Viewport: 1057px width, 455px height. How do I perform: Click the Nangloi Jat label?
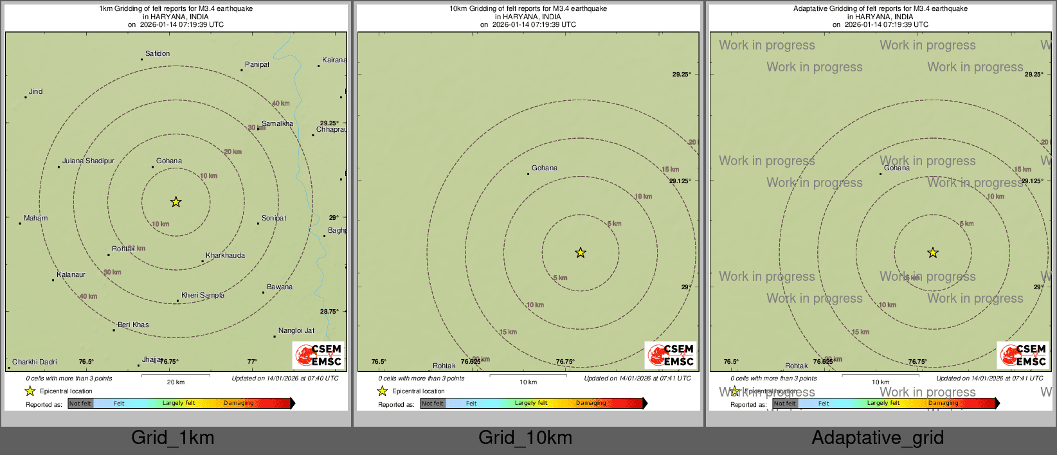[296, 330]
